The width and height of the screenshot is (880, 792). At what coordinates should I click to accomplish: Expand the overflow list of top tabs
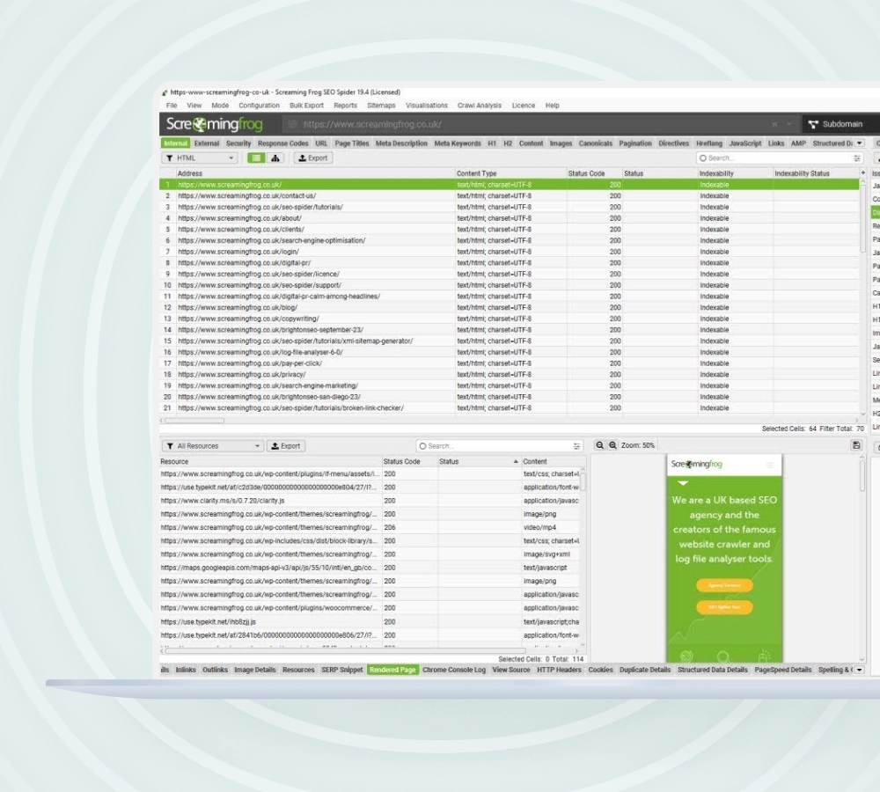(x=859, y=143)
